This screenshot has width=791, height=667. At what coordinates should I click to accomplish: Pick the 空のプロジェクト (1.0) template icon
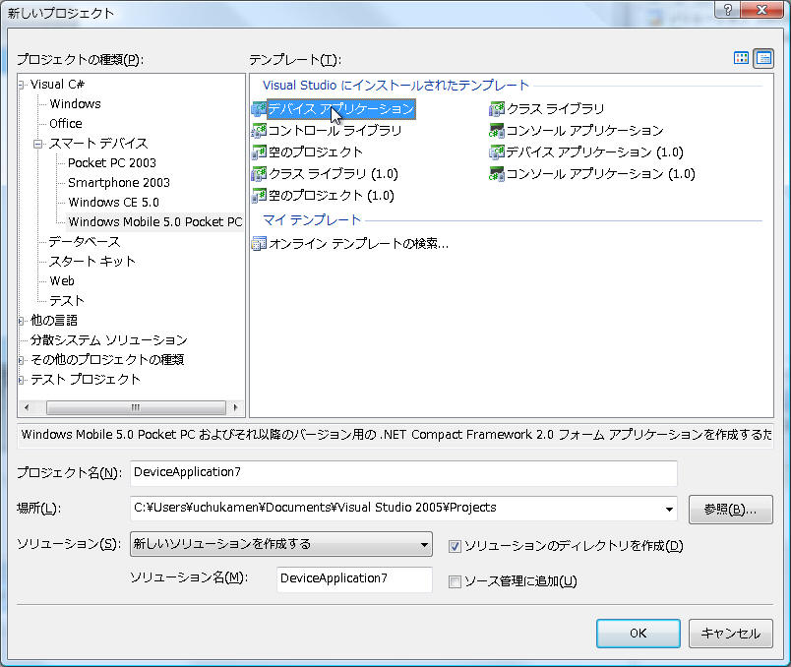click(x=259, y=196)
